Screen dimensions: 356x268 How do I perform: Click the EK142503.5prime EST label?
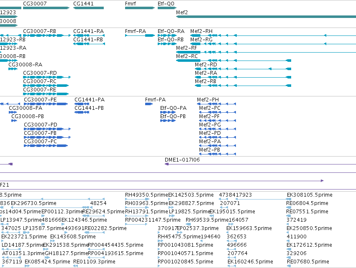point(191,195)
